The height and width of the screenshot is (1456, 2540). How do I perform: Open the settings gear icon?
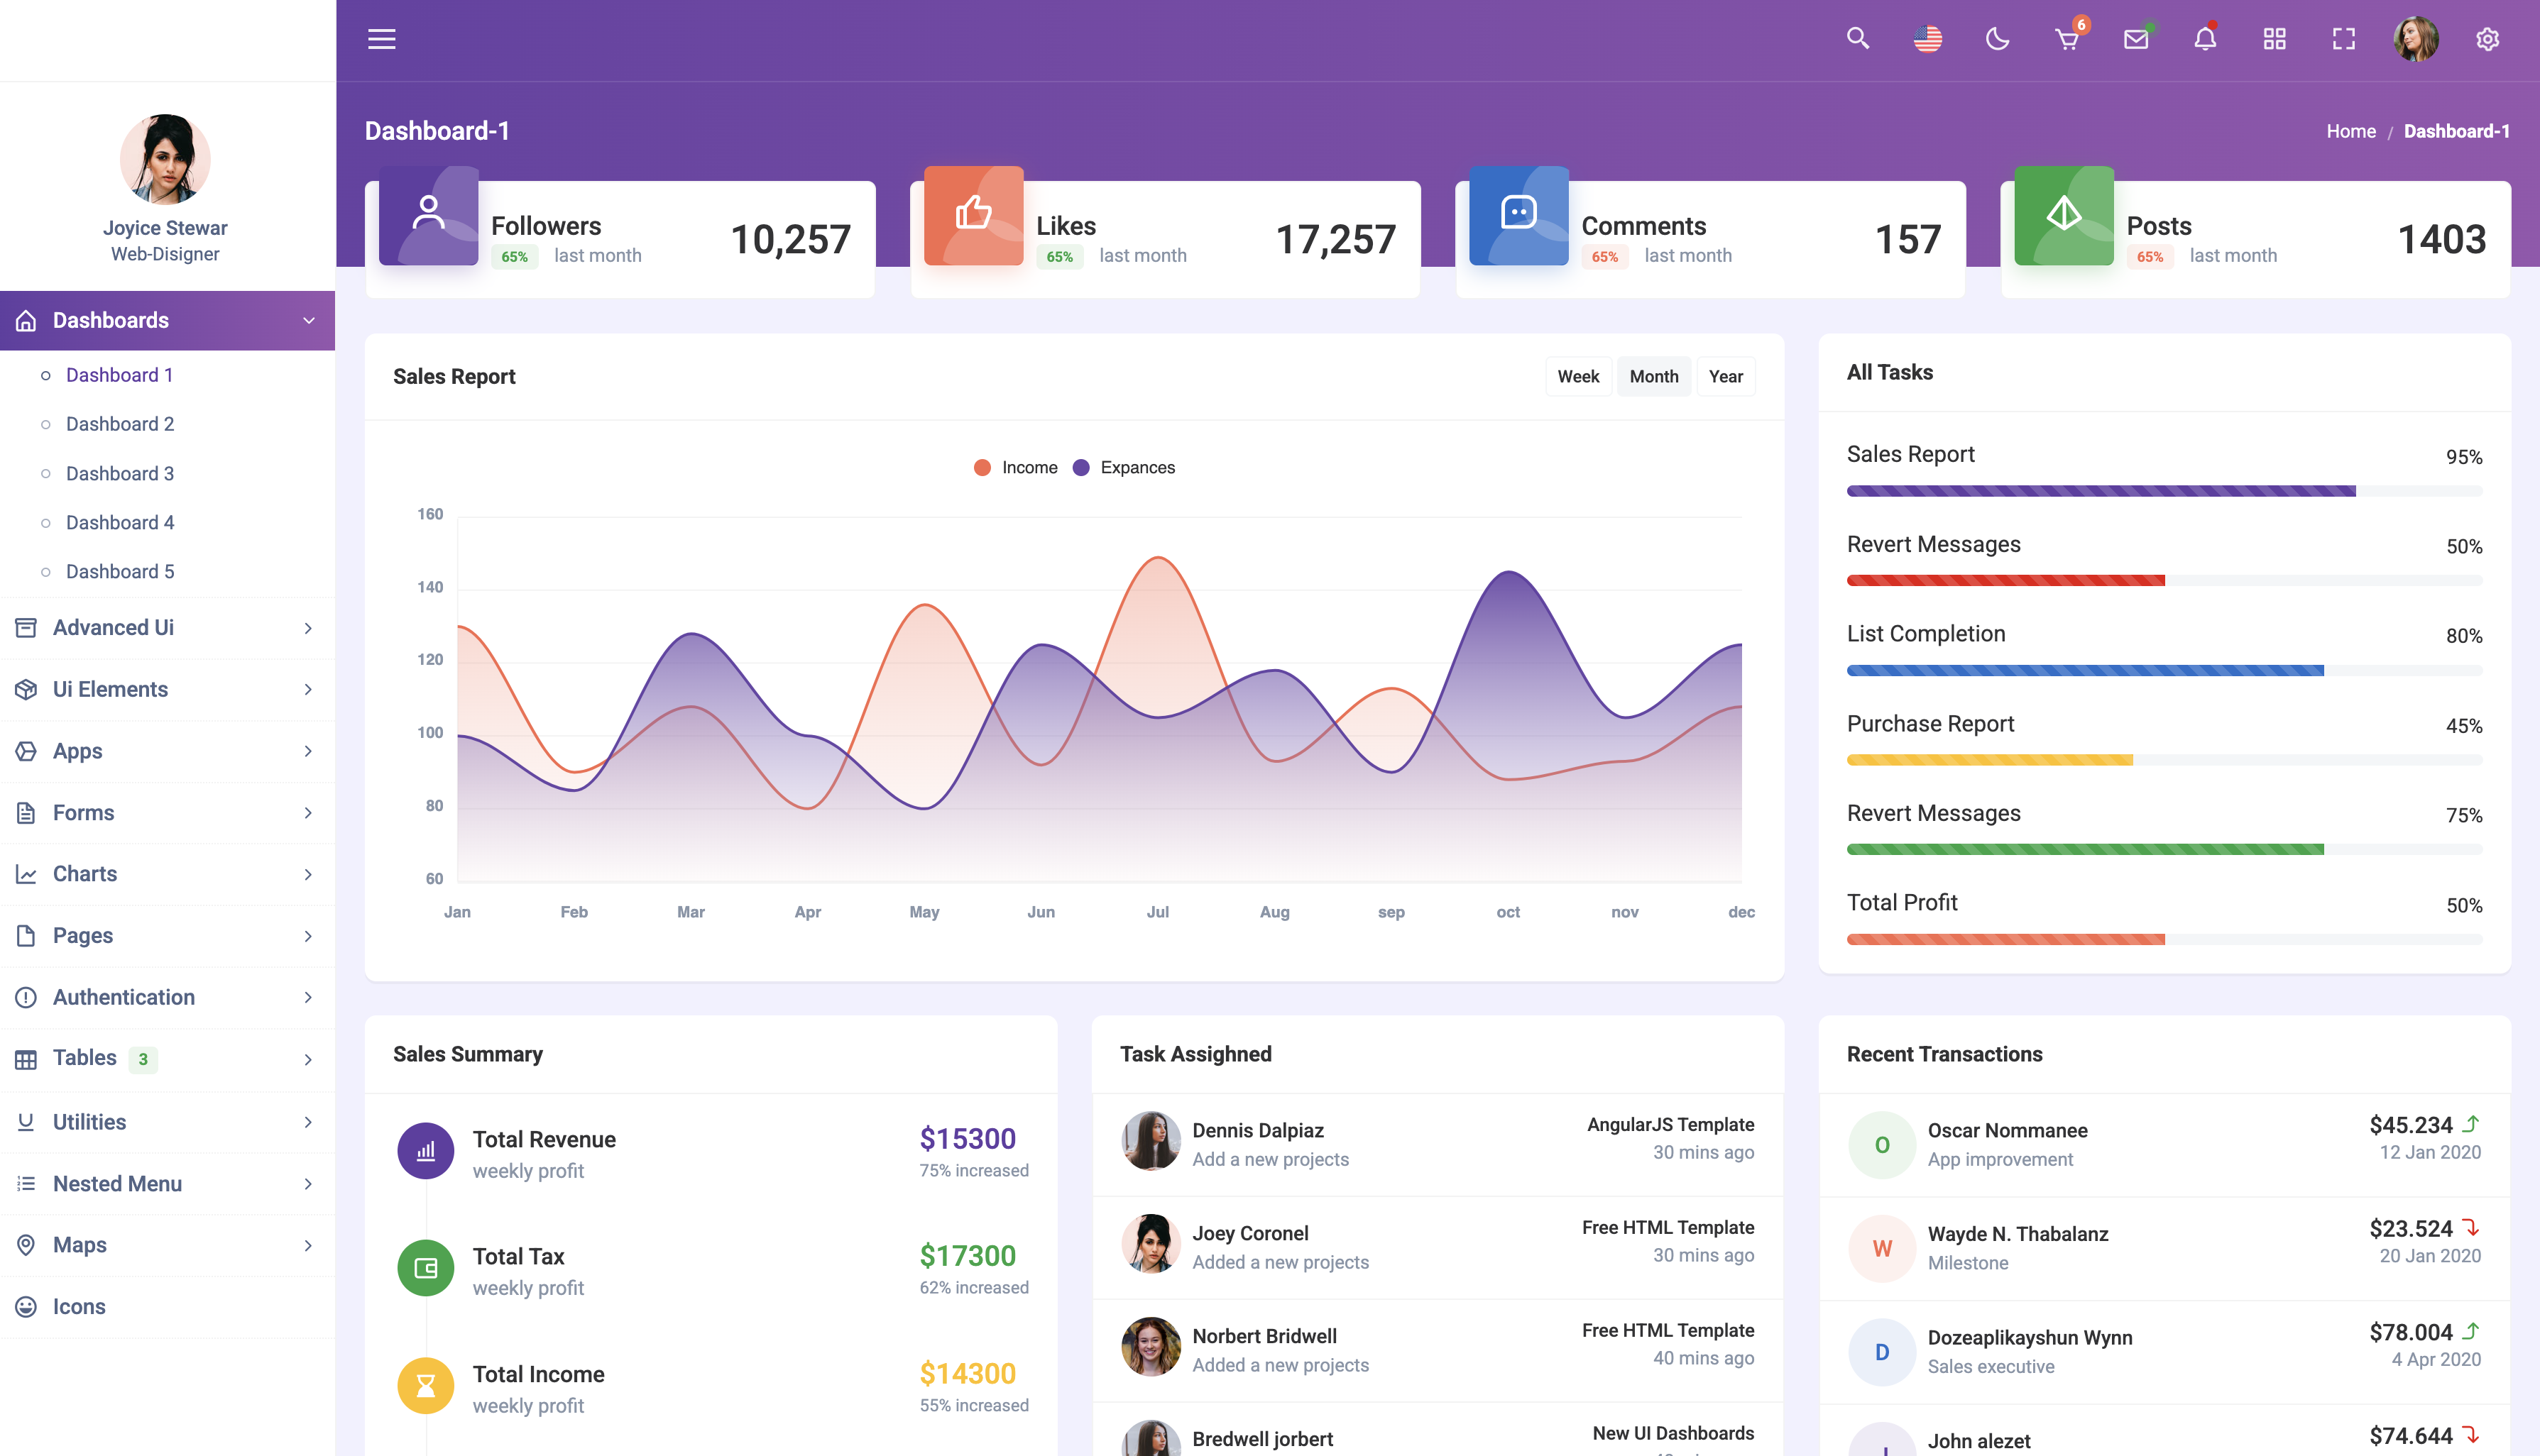[x=2488, y=39]
